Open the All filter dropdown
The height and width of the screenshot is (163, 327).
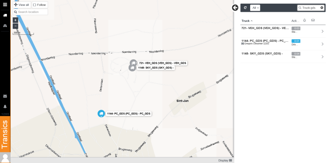point(255,8)
